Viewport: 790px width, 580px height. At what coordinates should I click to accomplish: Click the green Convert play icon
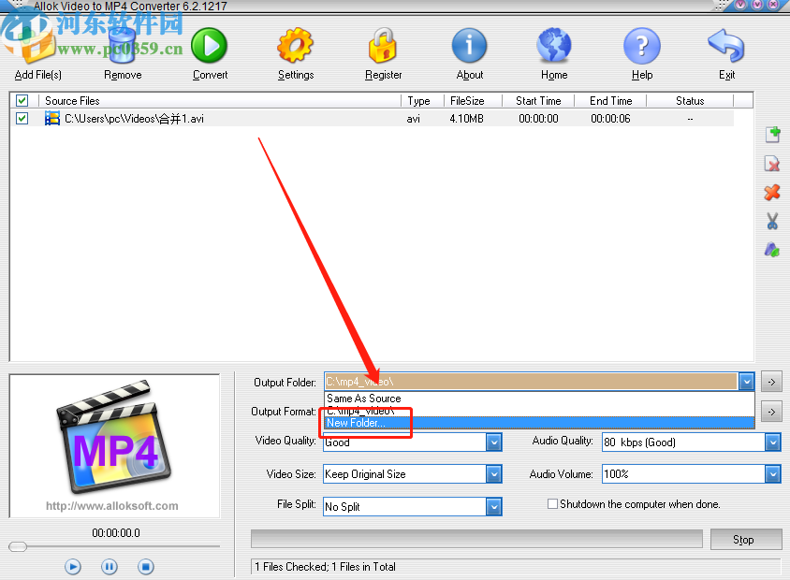pyautogui.click(x=209, y=46)
